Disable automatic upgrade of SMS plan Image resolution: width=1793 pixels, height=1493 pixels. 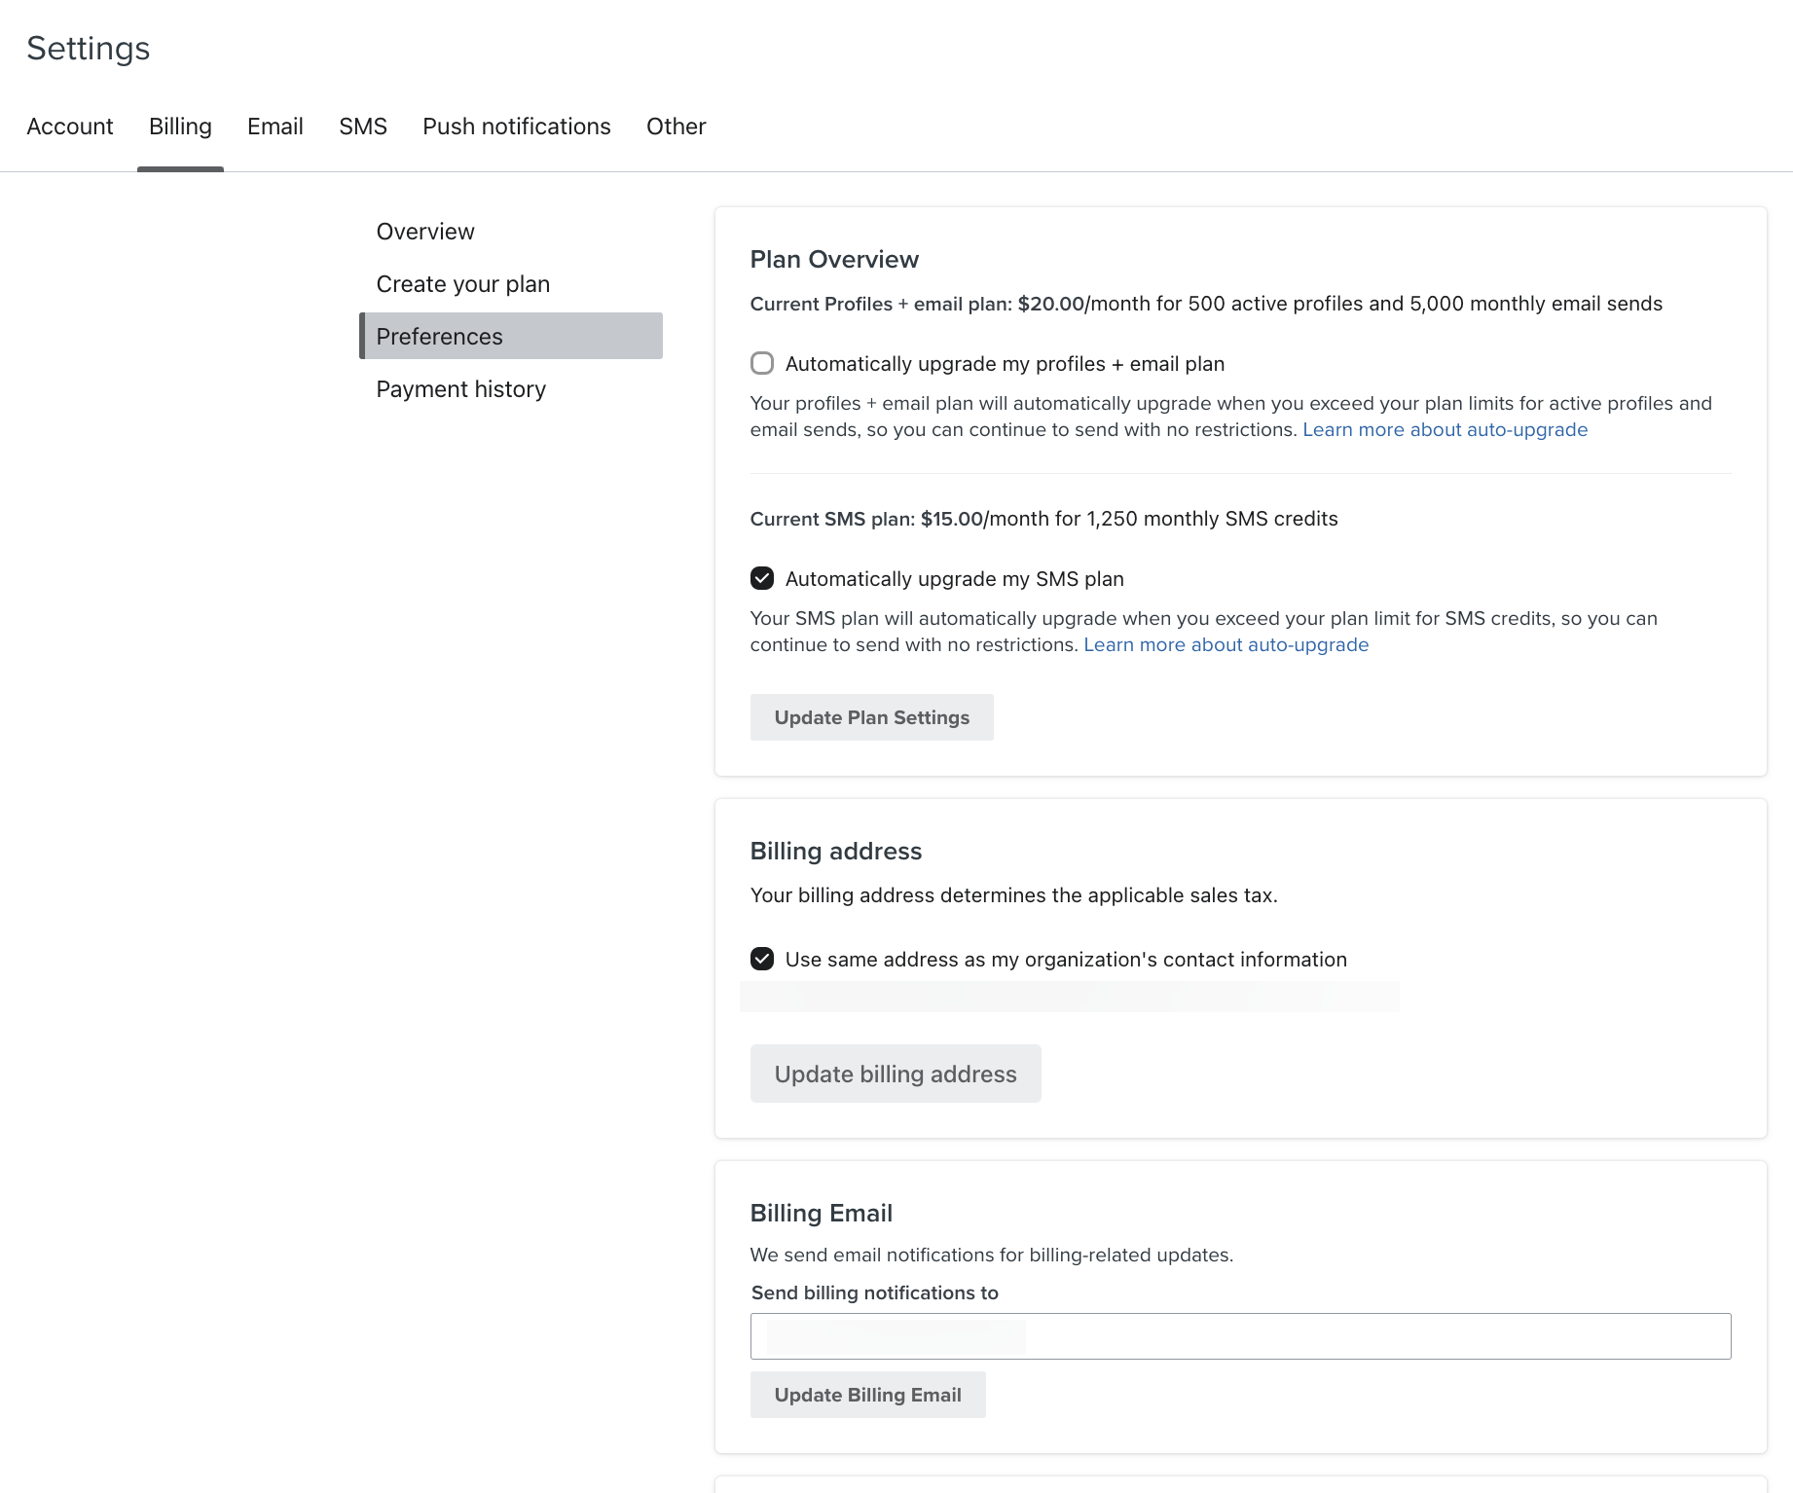coord(762,578)
